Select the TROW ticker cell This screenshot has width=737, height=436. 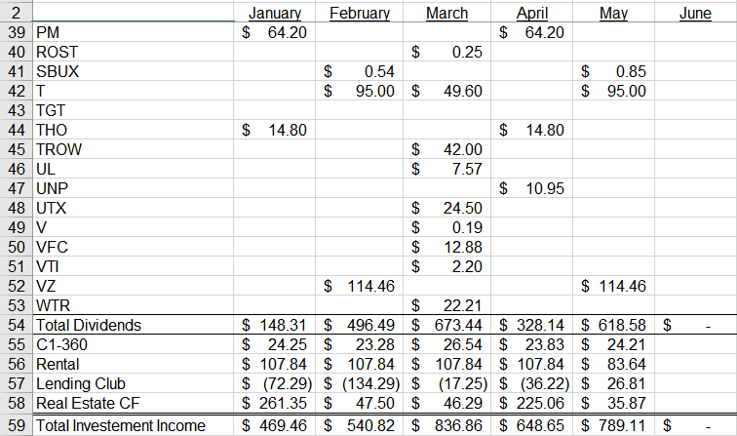tap(133, 149)
